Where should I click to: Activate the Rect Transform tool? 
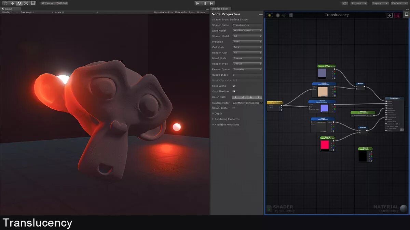(x=32, y=3)
